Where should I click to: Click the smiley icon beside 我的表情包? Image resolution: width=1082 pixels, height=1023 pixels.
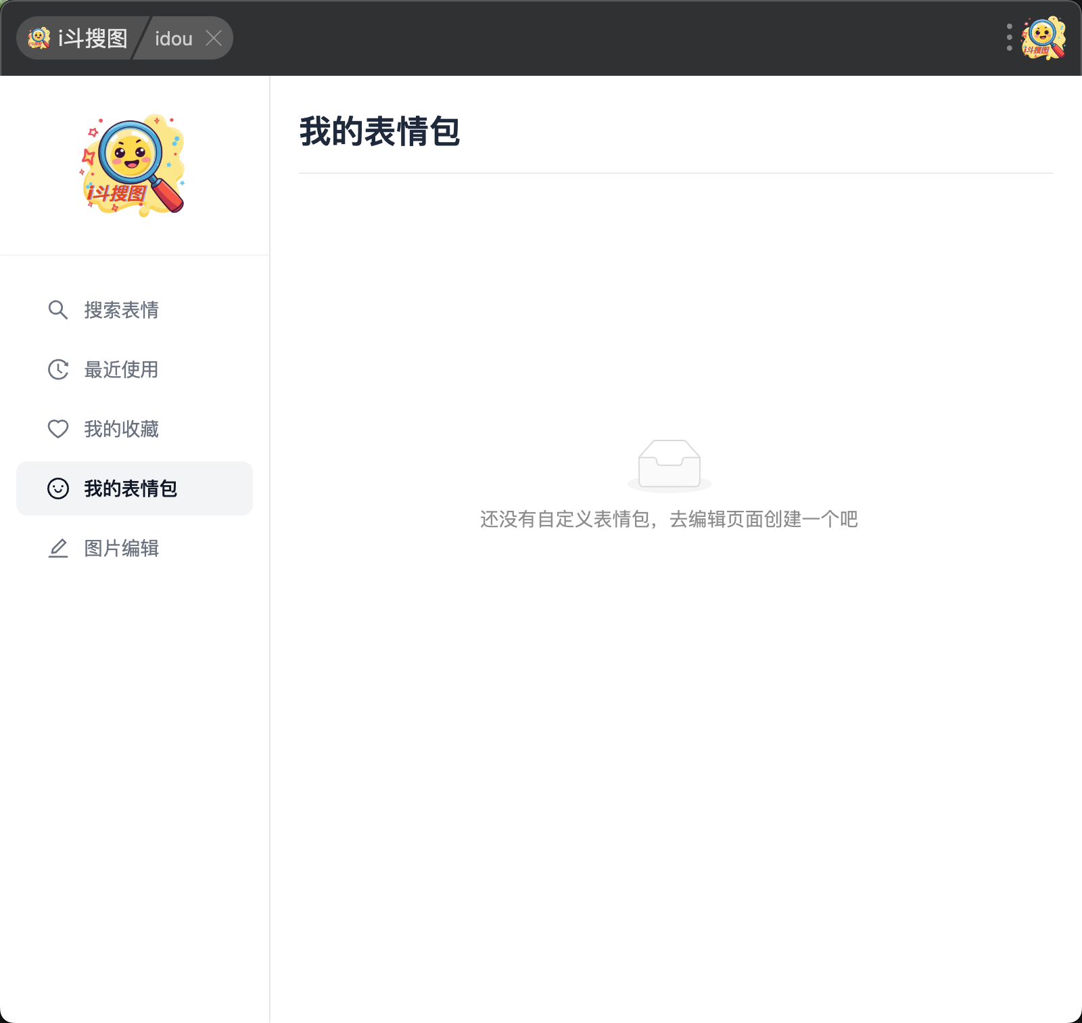58,488
